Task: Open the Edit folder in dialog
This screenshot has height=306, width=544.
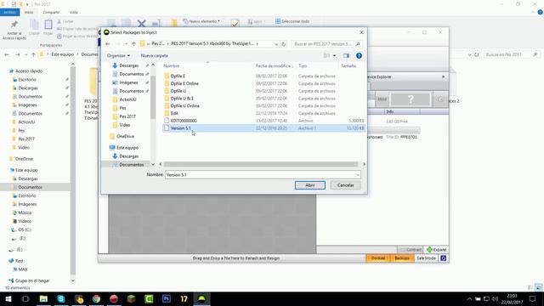Action: coord(174,113)
